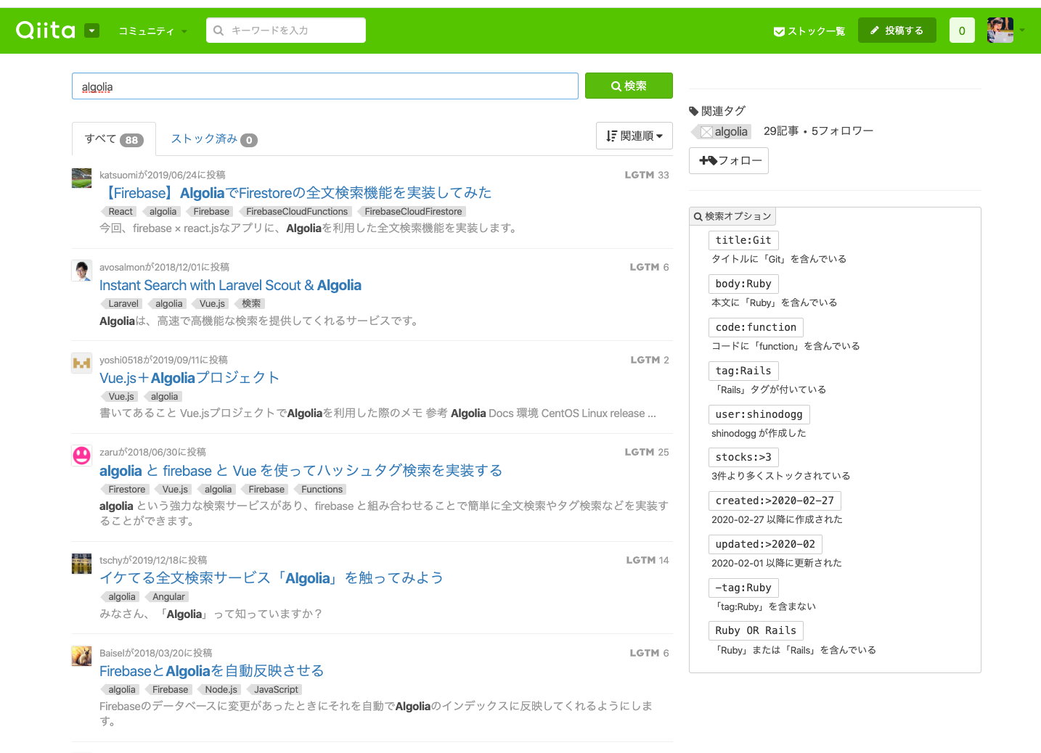Screen dimensions: 1041x753
Task: Click the created:>2020-02-27 search option
Action: coord(775,501)
